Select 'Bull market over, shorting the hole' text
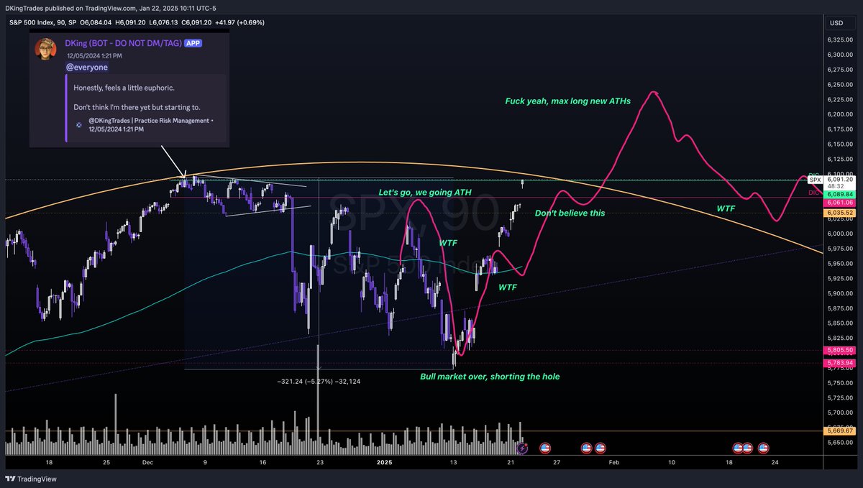This screenshot has height=488, width=863. (x=490, y=376)
